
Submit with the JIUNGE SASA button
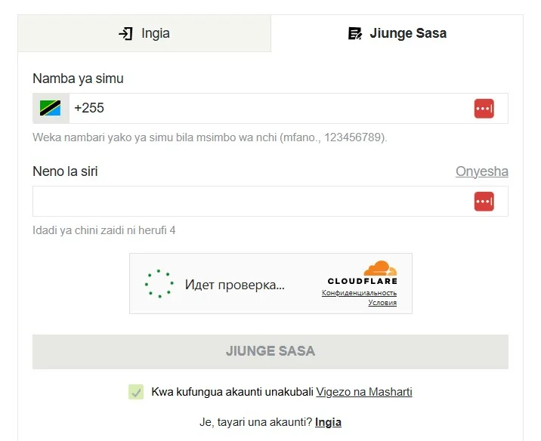tap(270, 352)
